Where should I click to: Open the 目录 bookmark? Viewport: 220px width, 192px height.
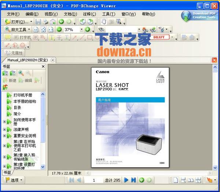point(17,107)
